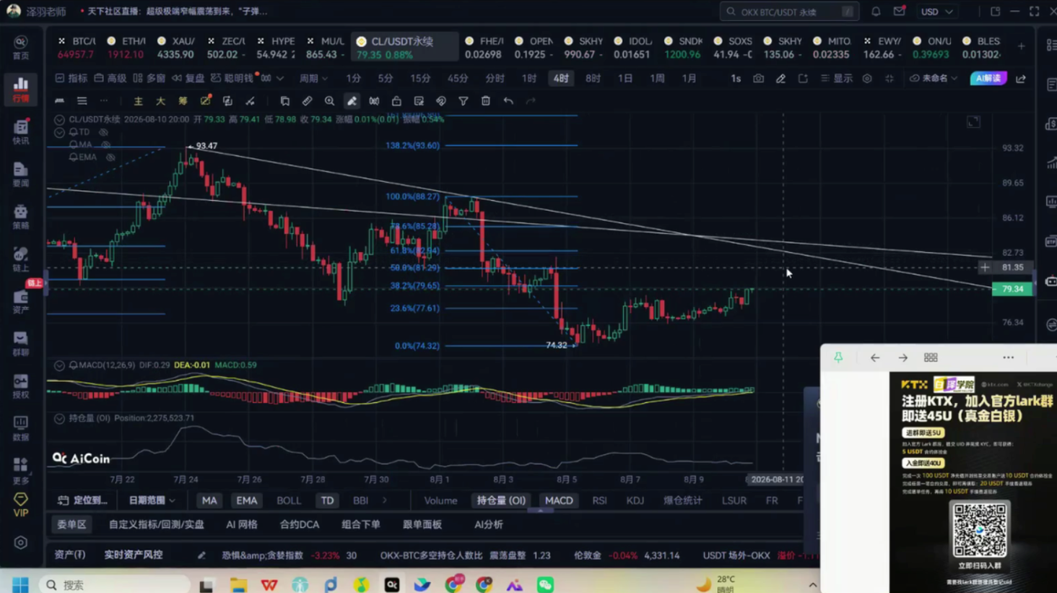Toggle visibility eye for TD indicator
1057x593 pixels.
pos(103,132)
